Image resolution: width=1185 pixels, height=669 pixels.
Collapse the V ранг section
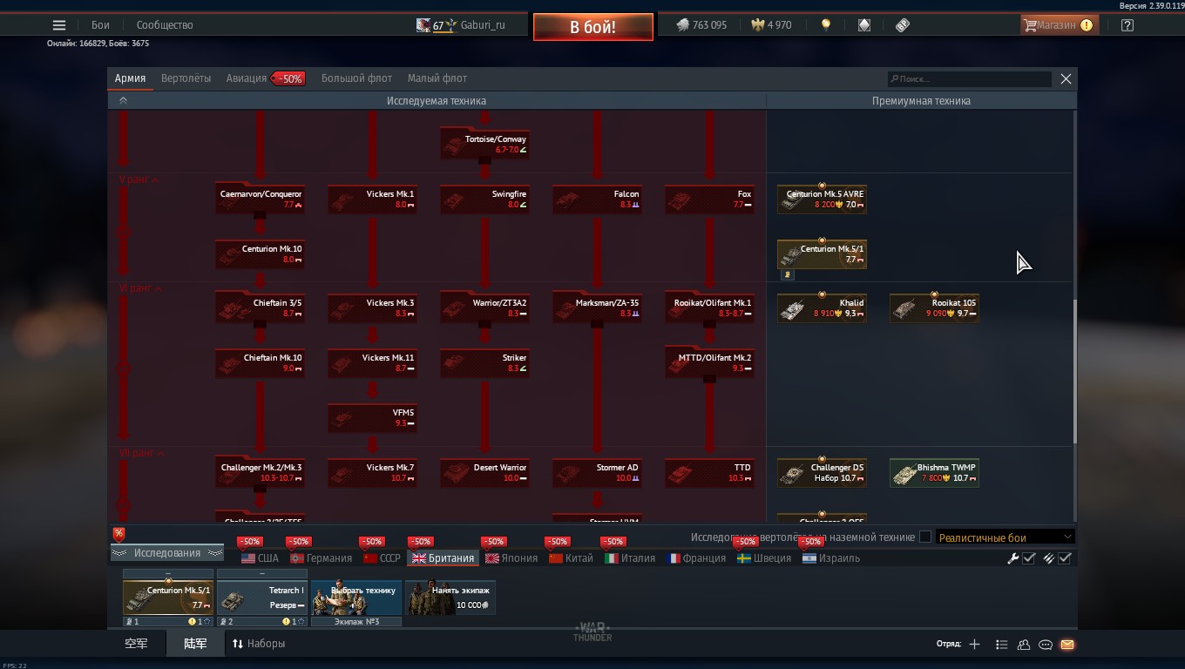[x=139, y=179]
